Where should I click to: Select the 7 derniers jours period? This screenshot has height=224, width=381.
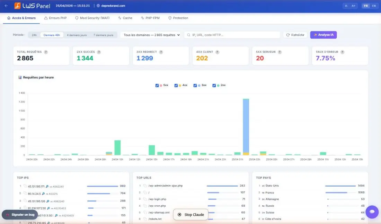(103, 35)
